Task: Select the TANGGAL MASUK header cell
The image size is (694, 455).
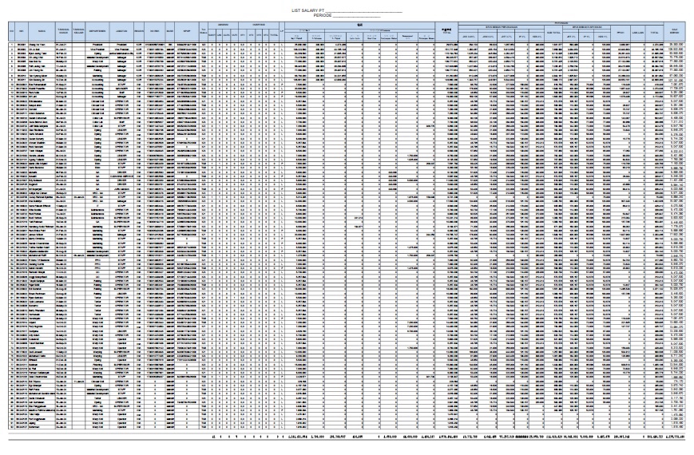Action: point(63,31)
